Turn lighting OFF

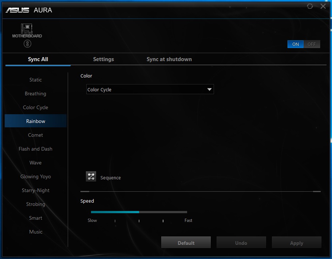tap(312, 44)
